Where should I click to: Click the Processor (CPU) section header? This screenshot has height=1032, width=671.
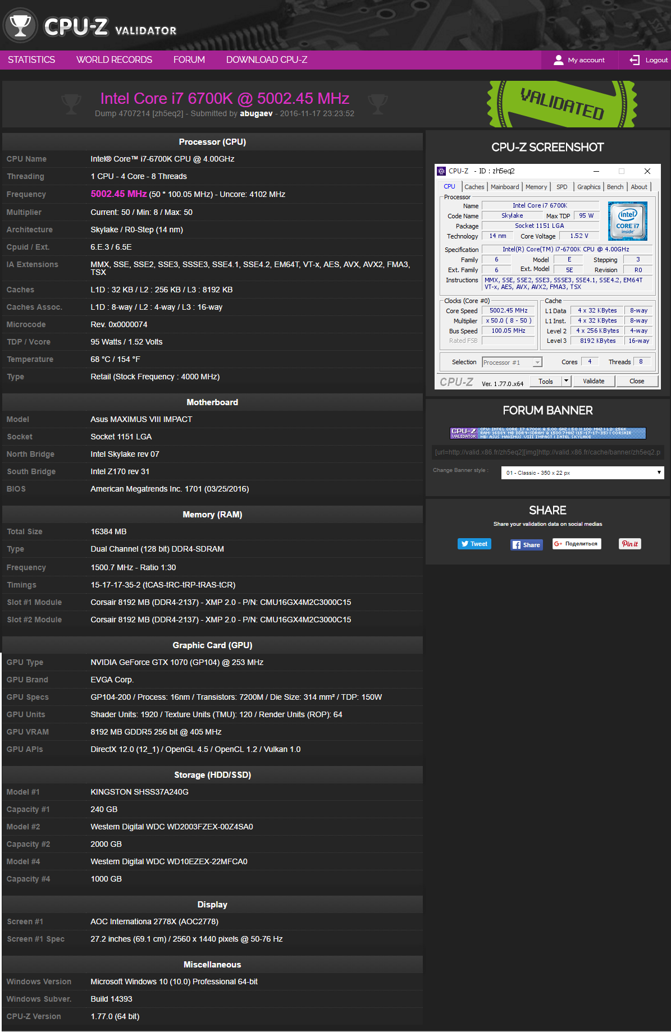tap(212, 142)
